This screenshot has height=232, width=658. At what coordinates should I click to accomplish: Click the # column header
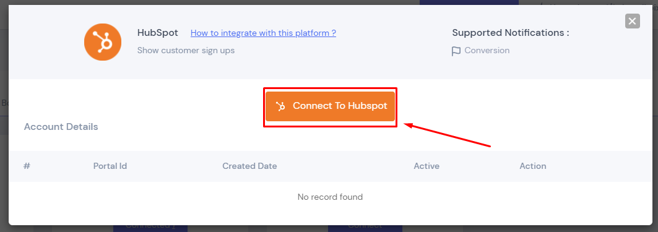click(x=27, y=166)
